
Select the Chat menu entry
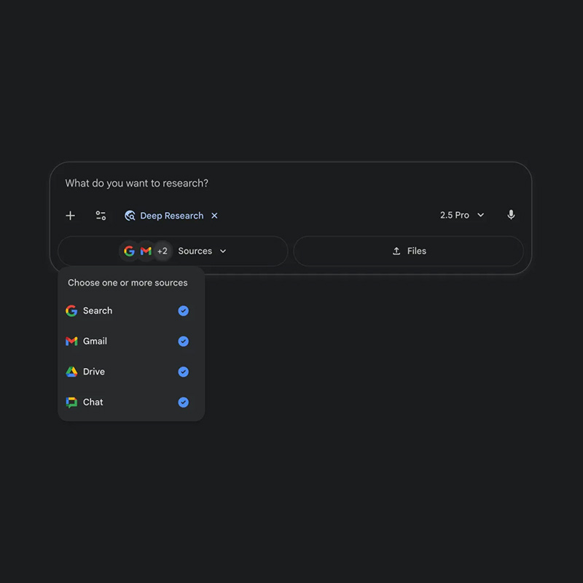(x=131, y=402)
